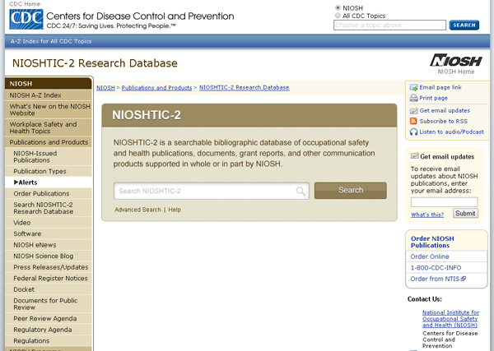Open Press Releases/Updates sidebar item

point(49,267)
